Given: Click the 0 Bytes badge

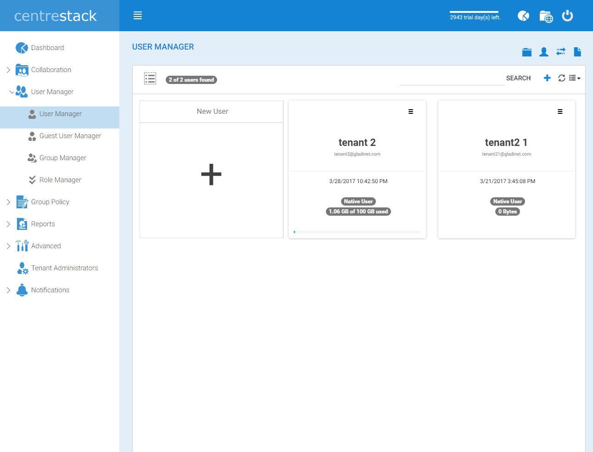Looking at the screenshot, I should click(508, 212).
